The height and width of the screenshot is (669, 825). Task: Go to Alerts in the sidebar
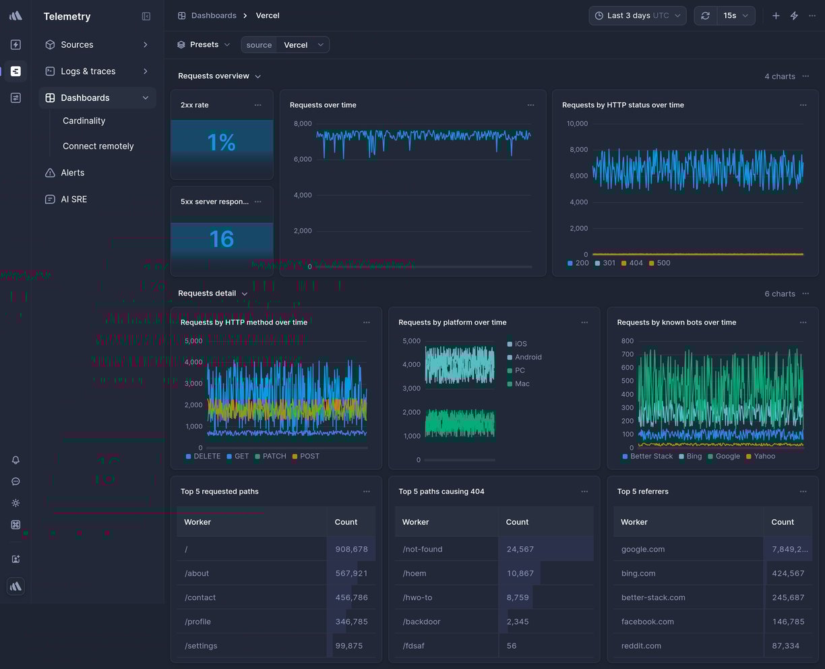point(73,173)
